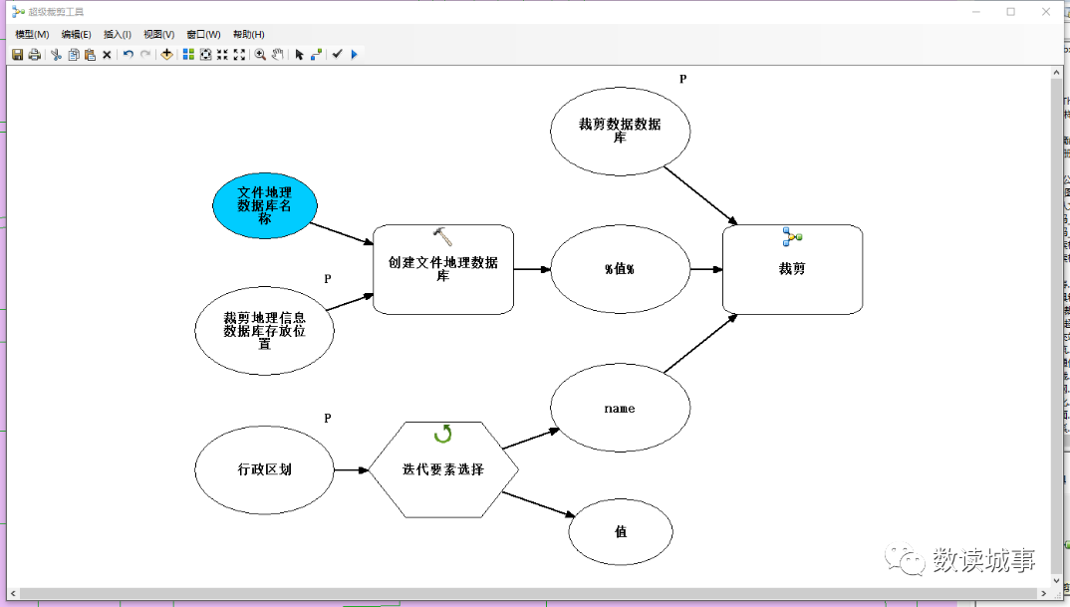Click the hammer icon on 创建文件地理数据库
Image resolution: width=1070 pixels, height=607 pixels.
442,236
